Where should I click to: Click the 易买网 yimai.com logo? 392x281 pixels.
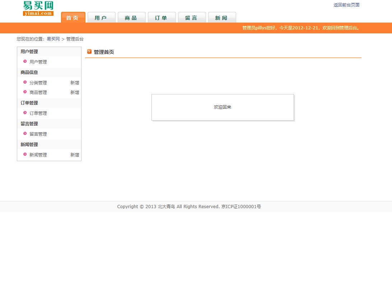point(38,9)
